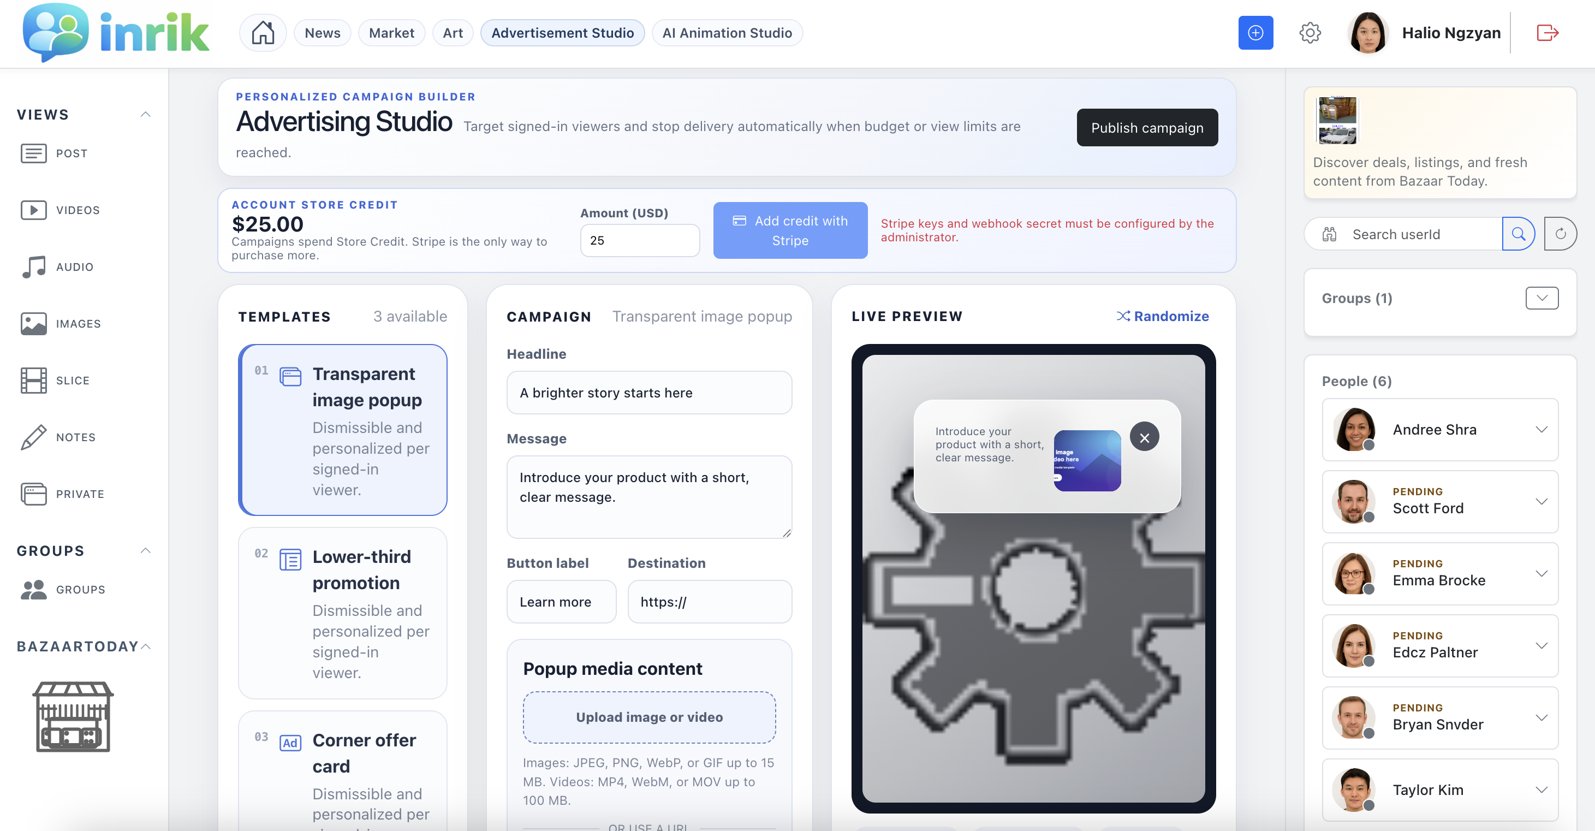
Task: Go to the Home icon
Action: click(x=263, y=33)
